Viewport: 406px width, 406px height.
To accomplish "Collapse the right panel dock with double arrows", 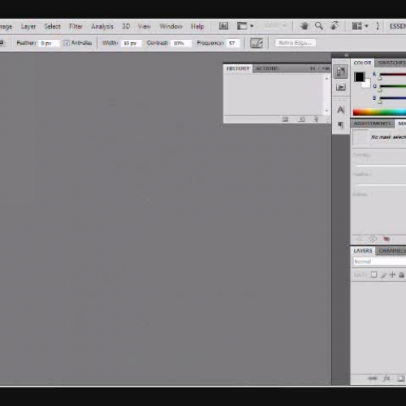I will [346, 55].
